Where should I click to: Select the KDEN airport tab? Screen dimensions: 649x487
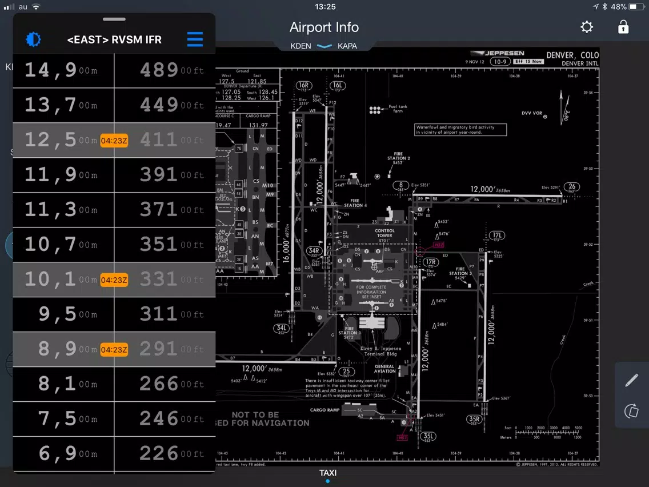point(301,46)
